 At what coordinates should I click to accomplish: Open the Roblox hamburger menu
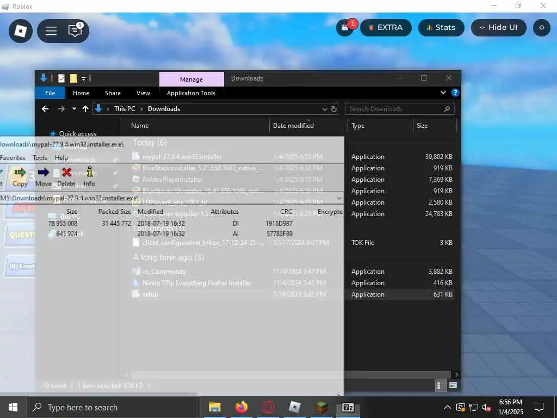[x=51, y=31]
